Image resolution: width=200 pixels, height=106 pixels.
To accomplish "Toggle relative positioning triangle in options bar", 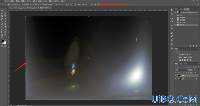I will click(19, 5).
